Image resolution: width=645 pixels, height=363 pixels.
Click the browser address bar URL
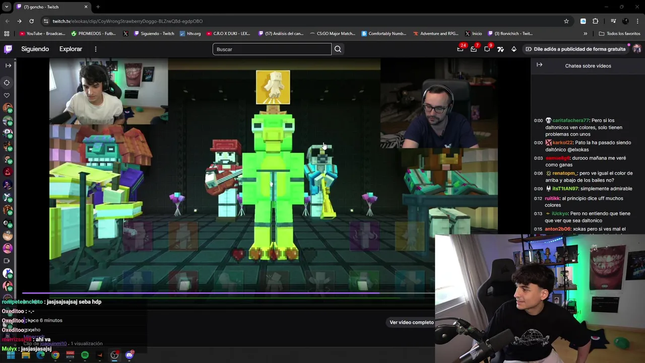[x=127, y=21]
